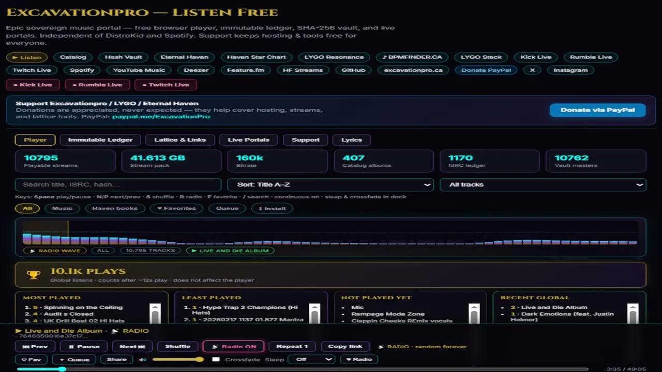Click the 10762 Vault masters stat card

click(x=596, y=161)
